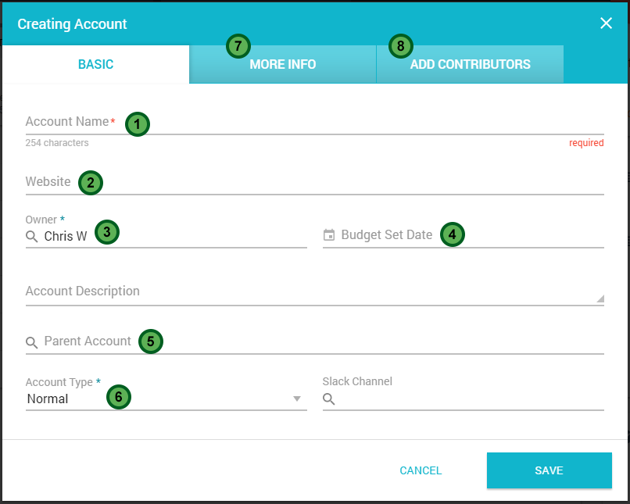Close the Creating Account dialog
Image resolution: width=630 pixels, height=504 pixels.
pos(606,23)
